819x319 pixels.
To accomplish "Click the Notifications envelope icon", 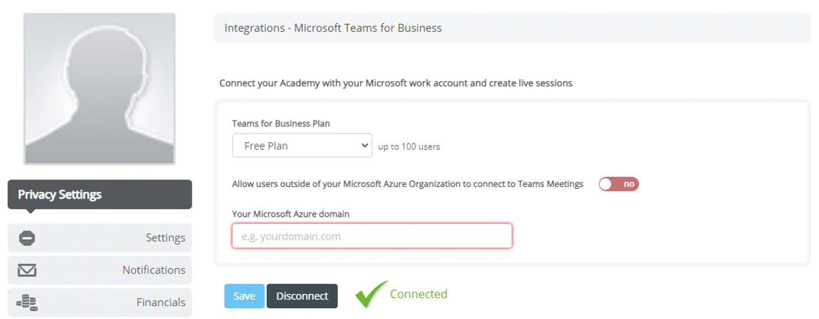I will (x=27, y=270).
